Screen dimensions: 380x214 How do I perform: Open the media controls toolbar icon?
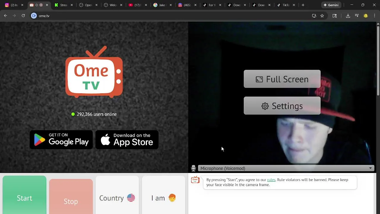[x=357, y=16]
